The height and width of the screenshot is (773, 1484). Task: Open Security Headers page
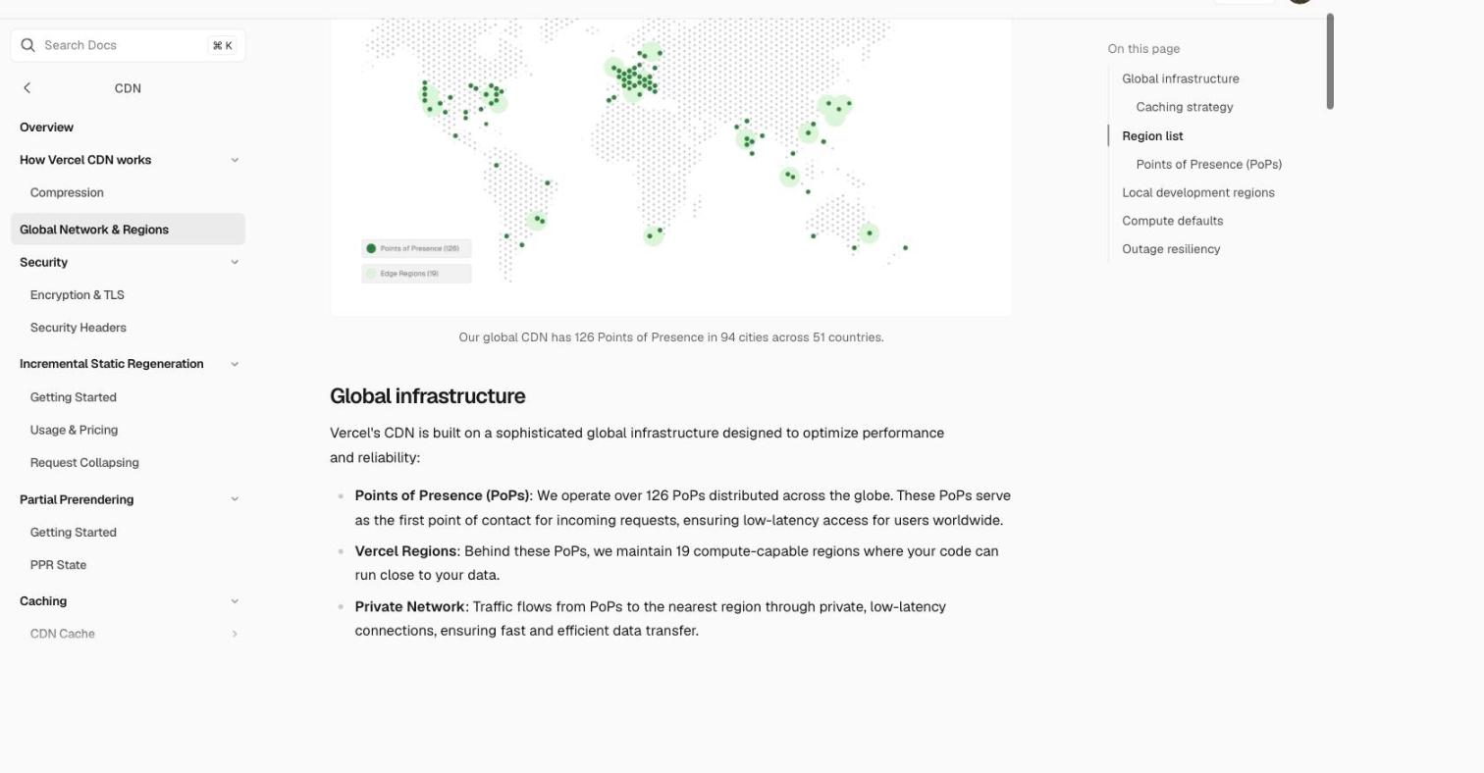pos(79,328)
